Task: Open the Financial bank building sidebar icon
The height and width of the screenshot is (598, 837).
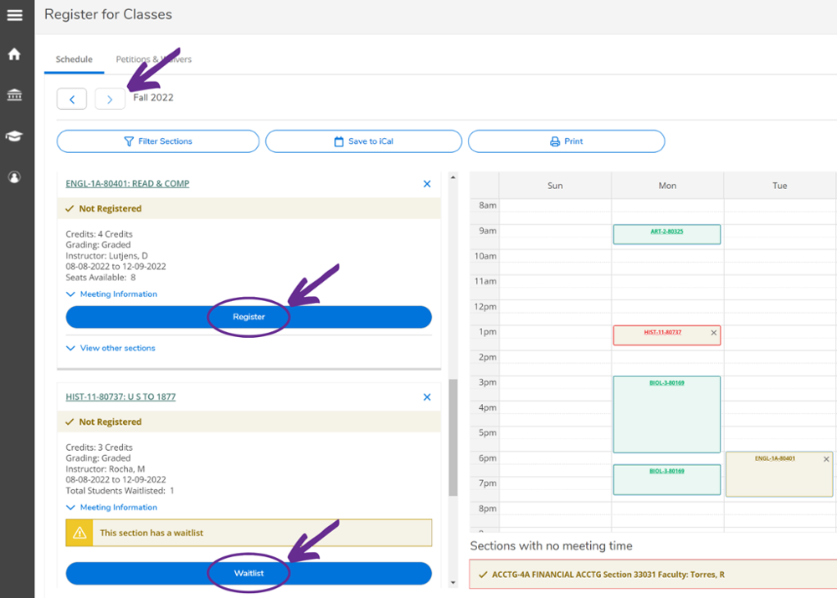Action: [x=14, y=95]
